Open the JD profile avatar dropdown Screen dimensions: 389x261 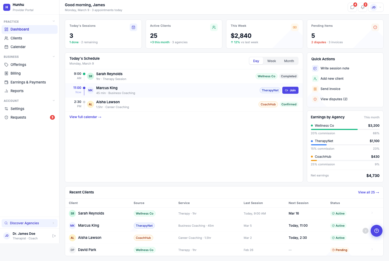coord(376,7)
